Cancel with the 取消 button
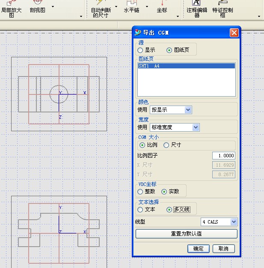 [224, 249]
